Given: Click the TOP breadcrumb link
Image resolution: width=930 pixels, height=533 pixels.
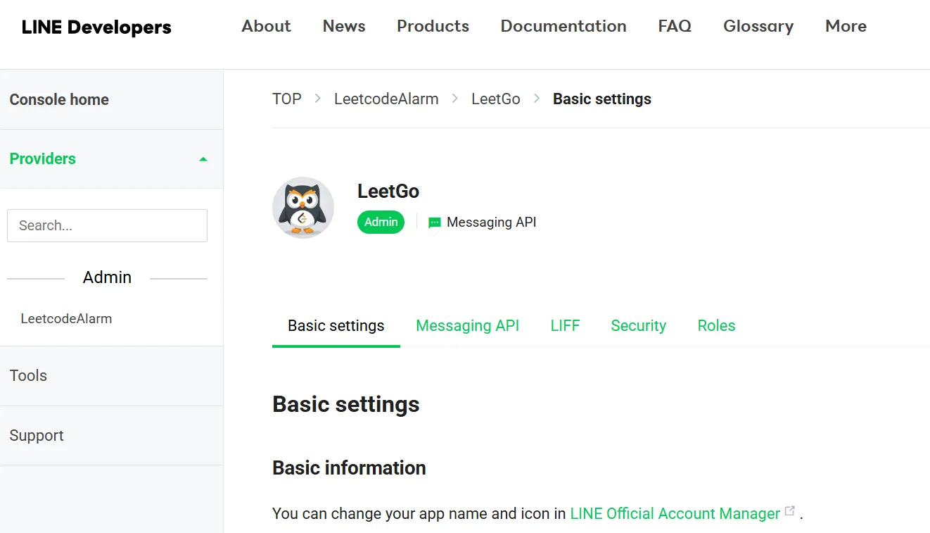Looking at the screenshot, I should click(286, 99).
